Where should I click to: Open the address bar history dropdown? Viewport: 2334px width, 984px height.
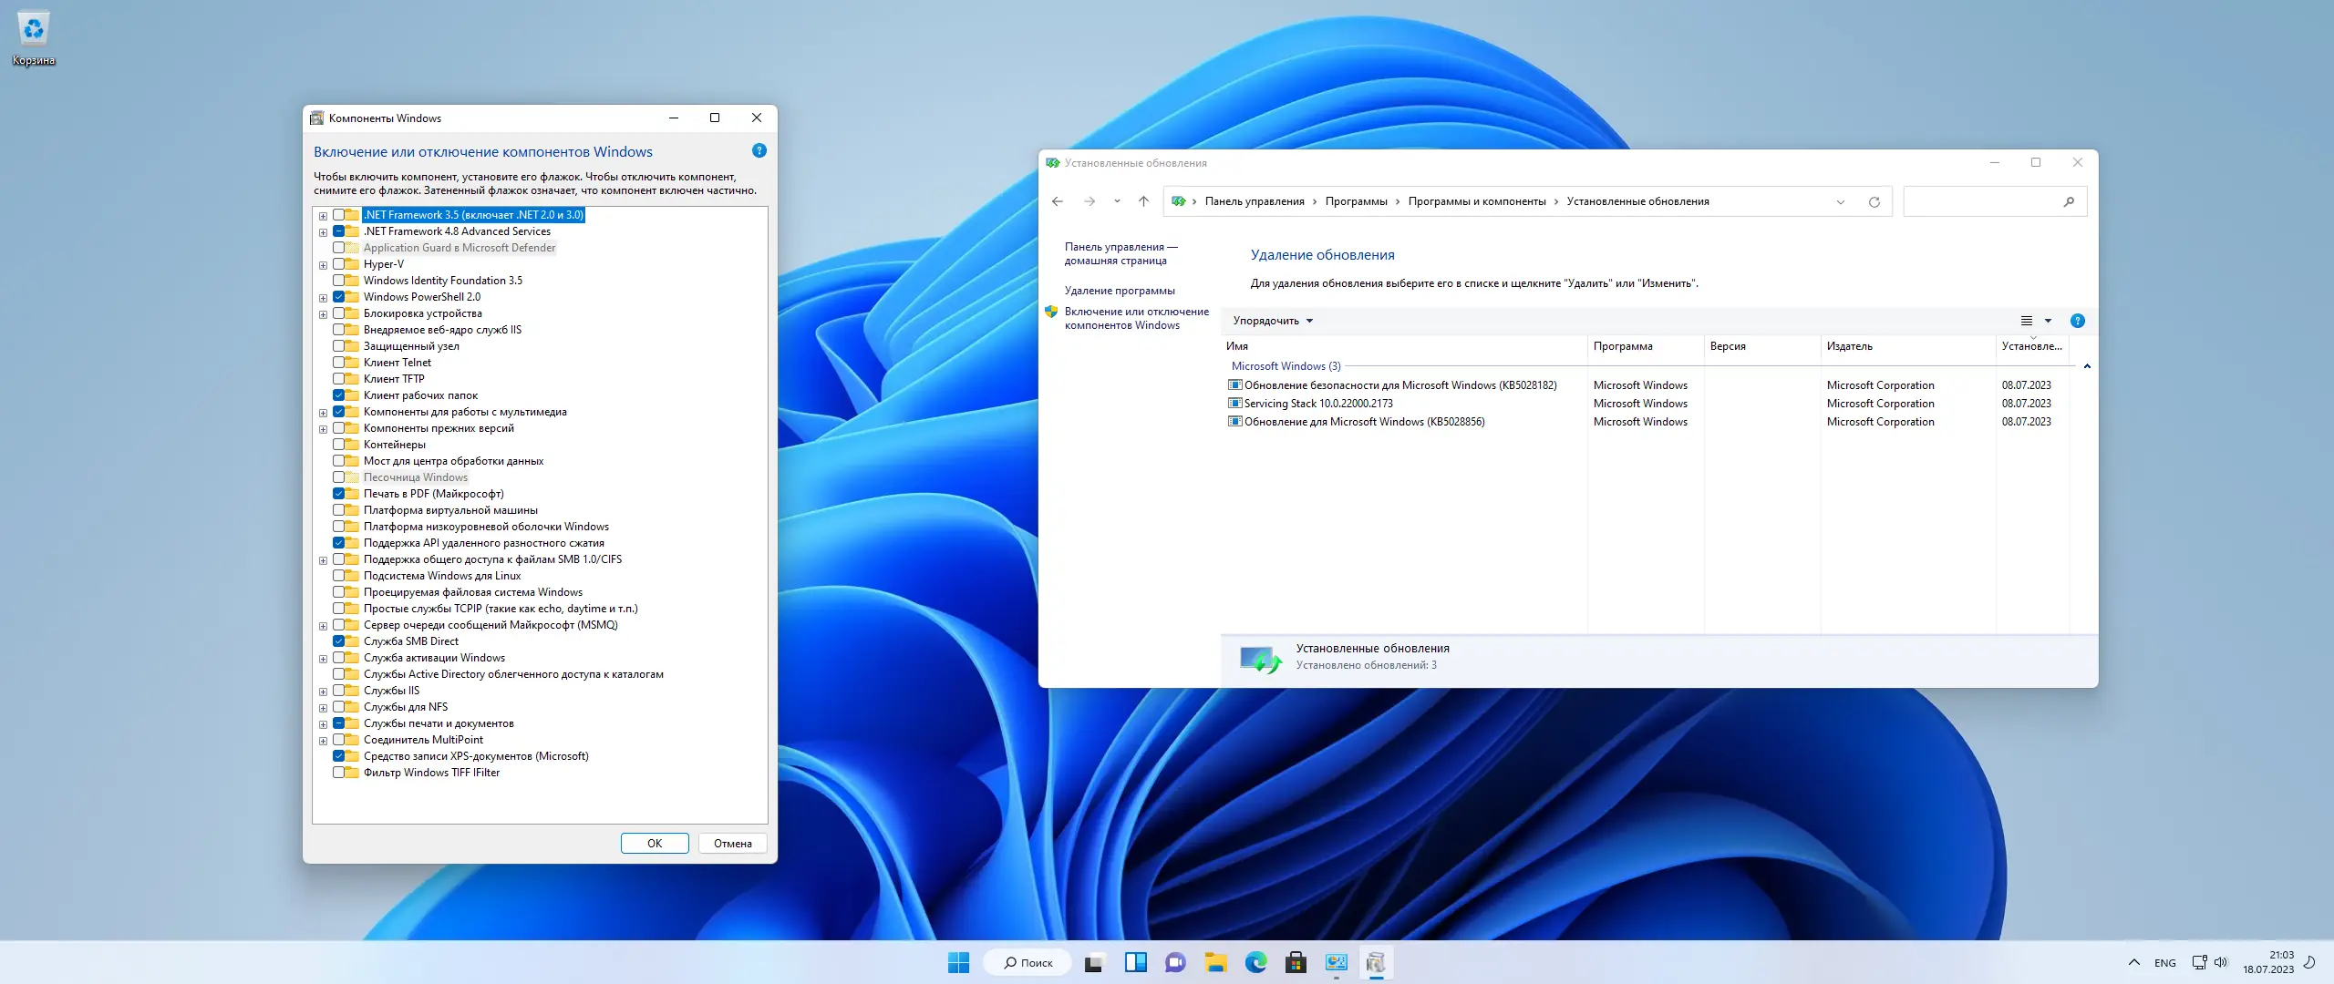[1840, 202]
